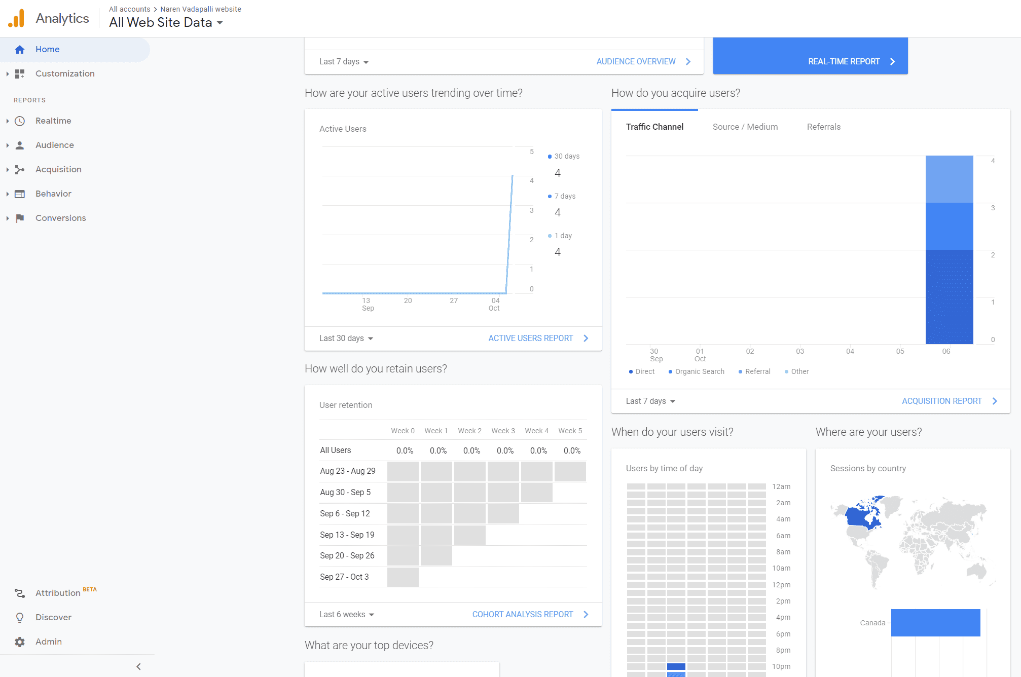
Task: Click the Attribution path icon
Action: pos(20,593)
